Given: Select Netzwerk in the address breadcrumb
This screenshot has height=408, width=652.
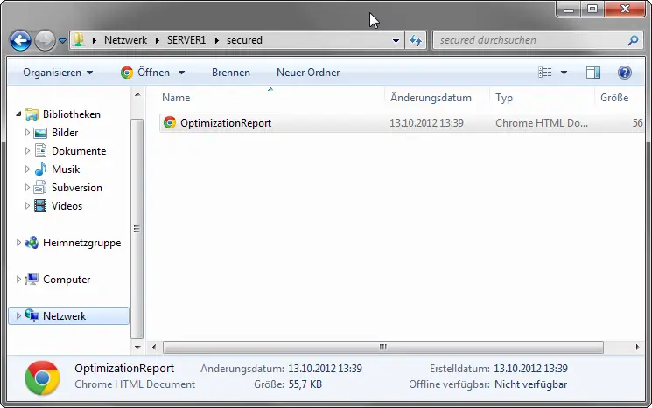Looking at the screenshot, I should [x=125, y=40].
